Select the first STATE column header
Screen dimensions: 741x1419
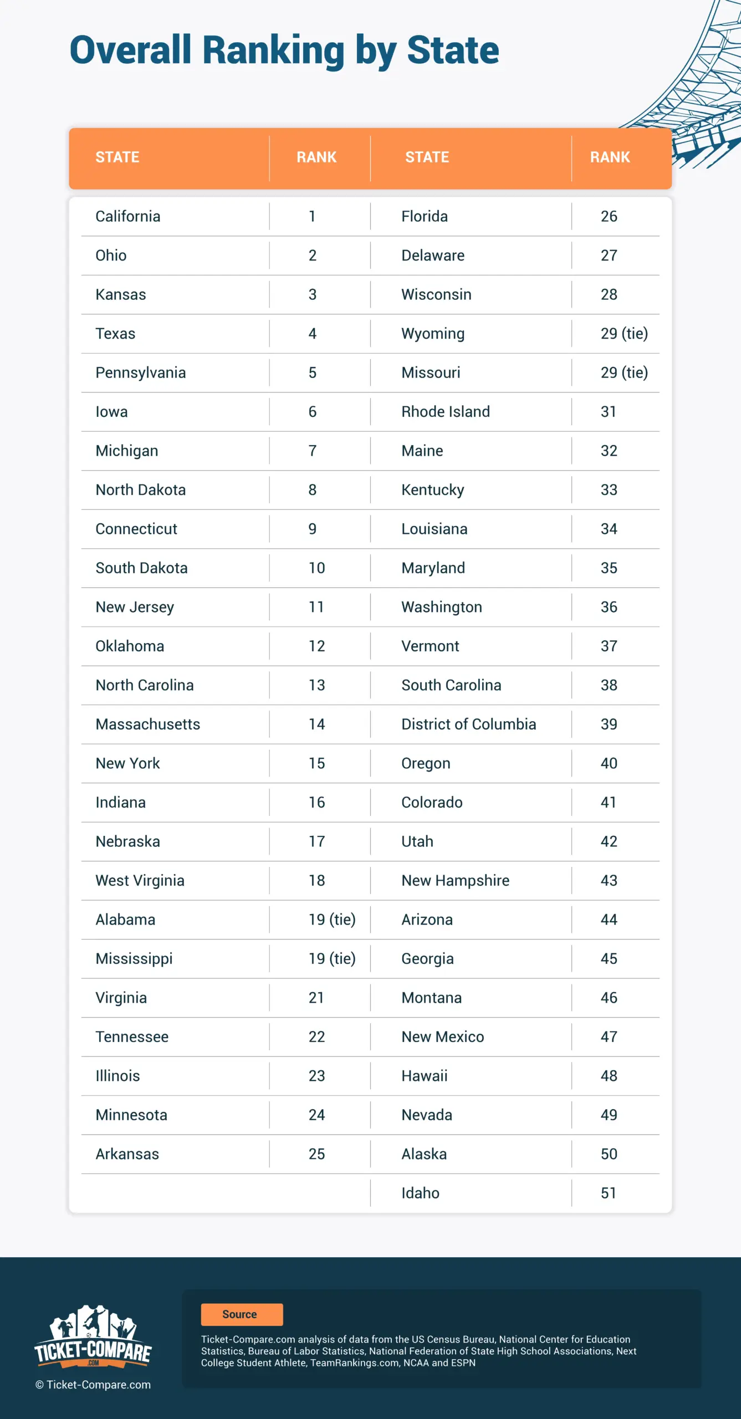(x=117, y=157)
